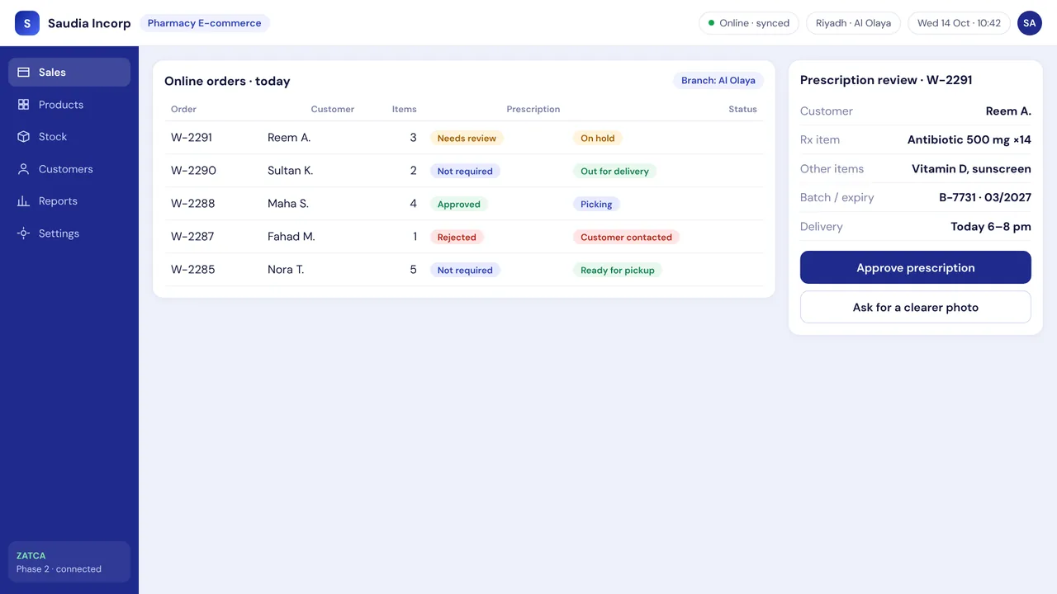1057x594 pixels.
Task: Click customer name Fahad M.
Action: [x=292, y=237]
